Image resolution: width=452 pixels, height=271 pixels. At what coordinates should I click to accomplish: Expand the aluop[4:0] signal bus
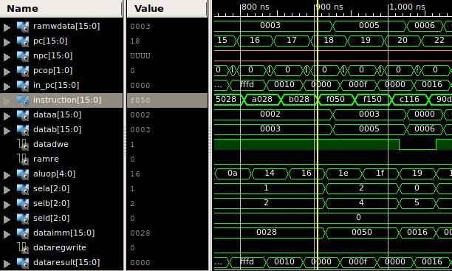[7, 175]
